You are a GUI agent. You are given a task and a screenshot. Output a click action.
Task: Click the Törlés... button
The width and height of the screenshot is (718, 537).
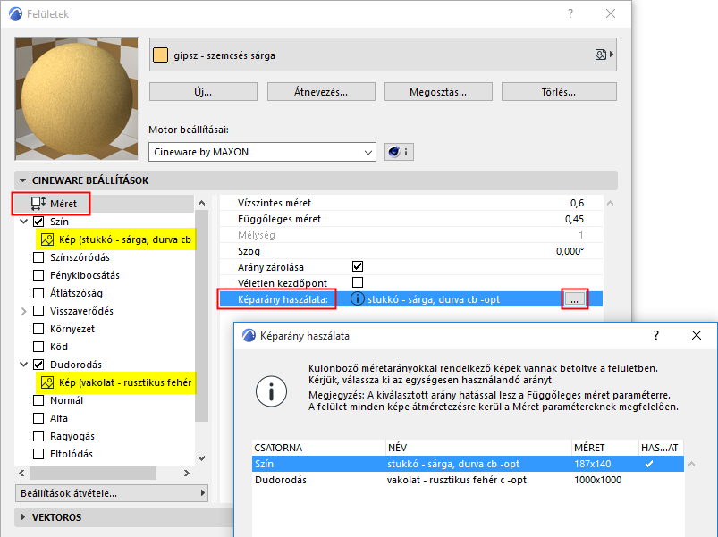(559, 92)
